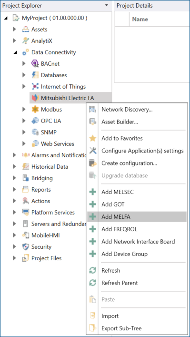Collapse the Data Connectivity node

[15, 52]
